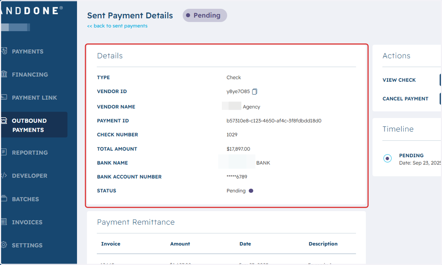Click the ANDDONE logo
Viewport: 442px width, 265px height.
32,11
